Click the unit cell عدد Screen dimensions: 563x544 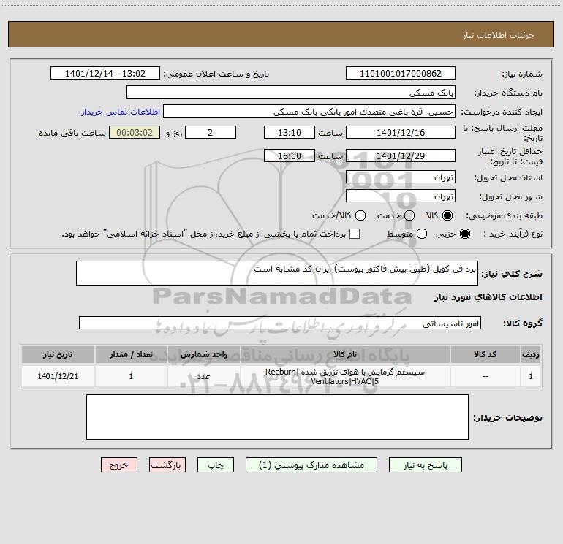203,376
